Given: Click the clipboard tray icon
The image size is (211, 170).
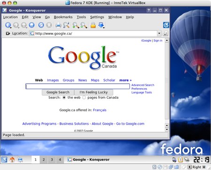Looking at the screenshot, I should [181, 160].
